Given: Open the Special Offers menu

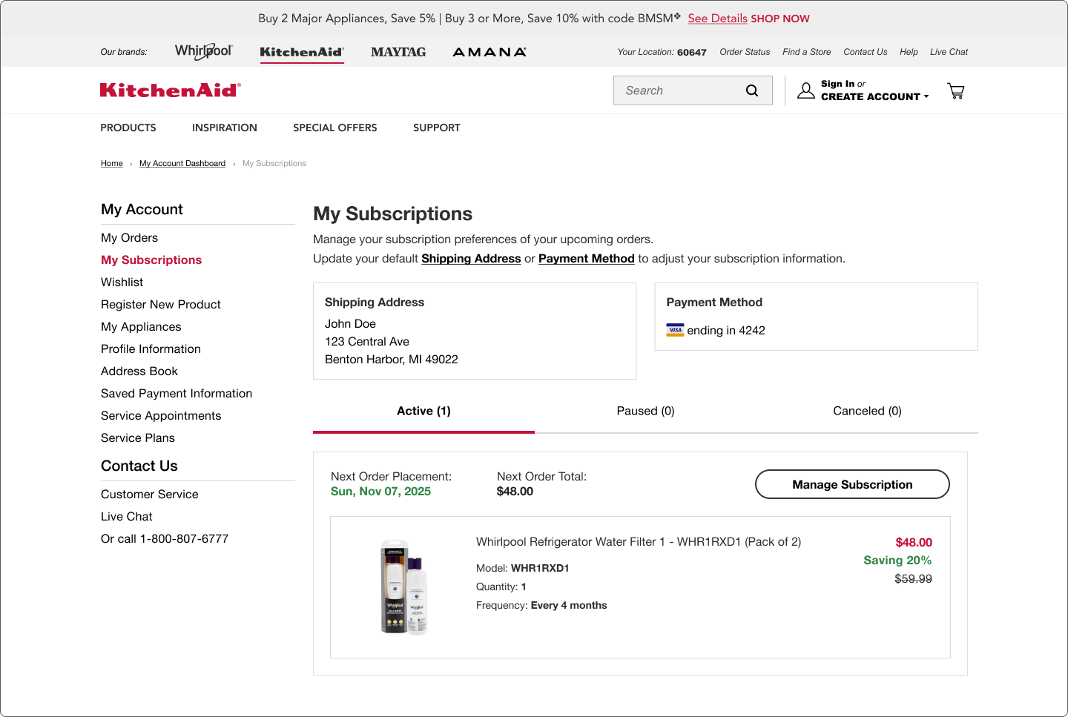Looking at the screenshot, I should (334, 128).
